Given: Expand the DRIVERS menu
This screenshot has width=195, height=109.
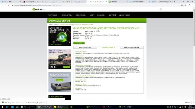Looking at the screenshot, I should click(x=101, y=15).
